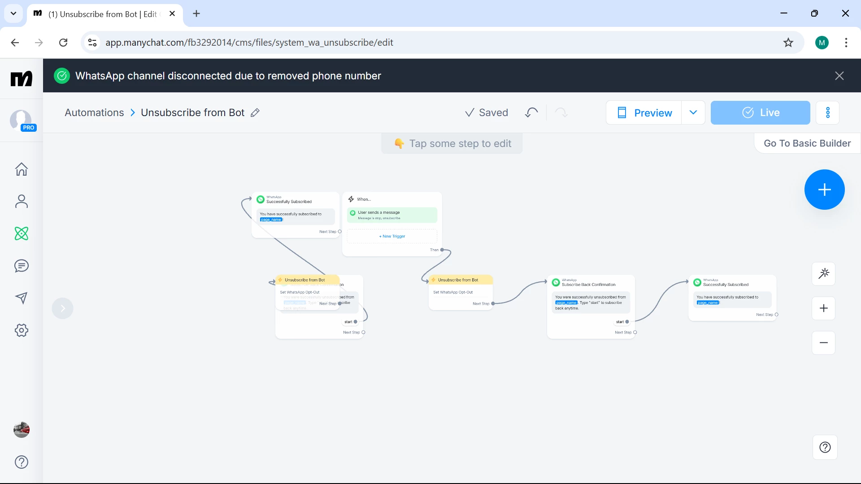Bookmark this page with the star
Screen dimensions: 861x484
[x=788, y=43]
